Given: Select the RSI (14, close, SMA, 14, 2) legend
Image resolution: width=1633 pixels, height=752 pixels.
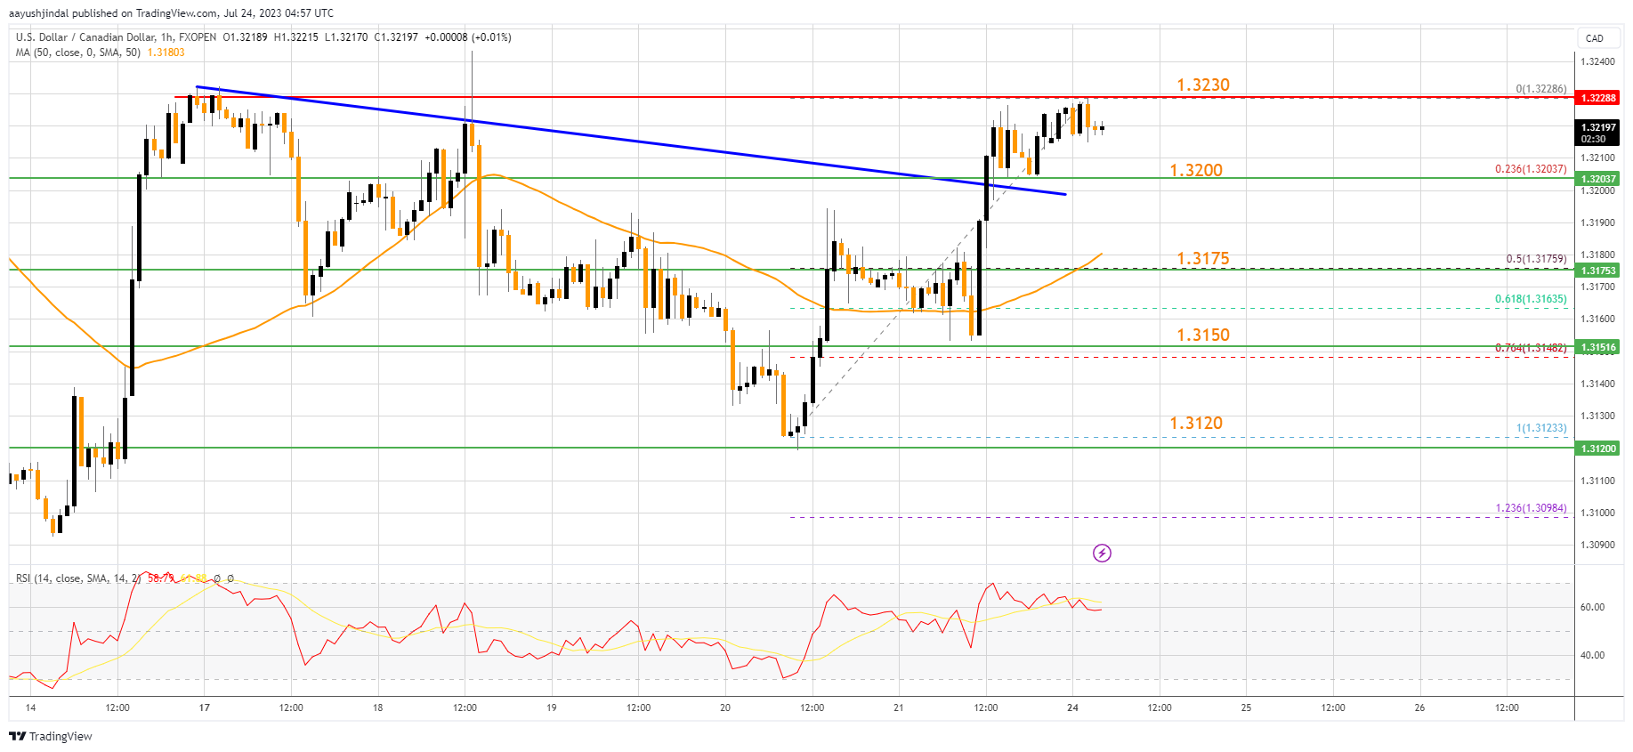Looking at the screenshot, I should 78,578.
